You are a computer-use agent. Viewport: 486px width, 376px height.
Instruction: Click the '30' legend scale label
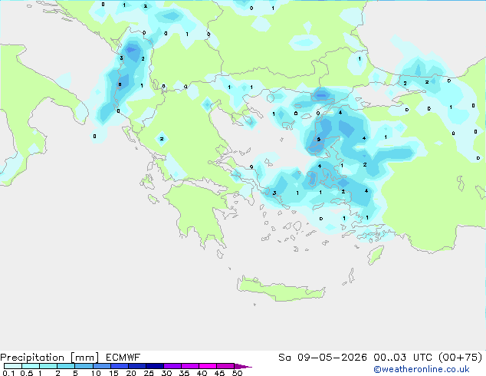167,373
